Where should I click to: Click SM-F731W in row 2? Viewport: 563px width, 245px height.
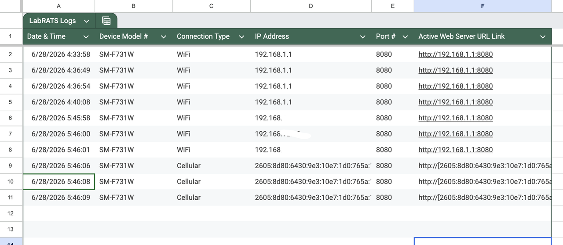(x=117, y=54)
